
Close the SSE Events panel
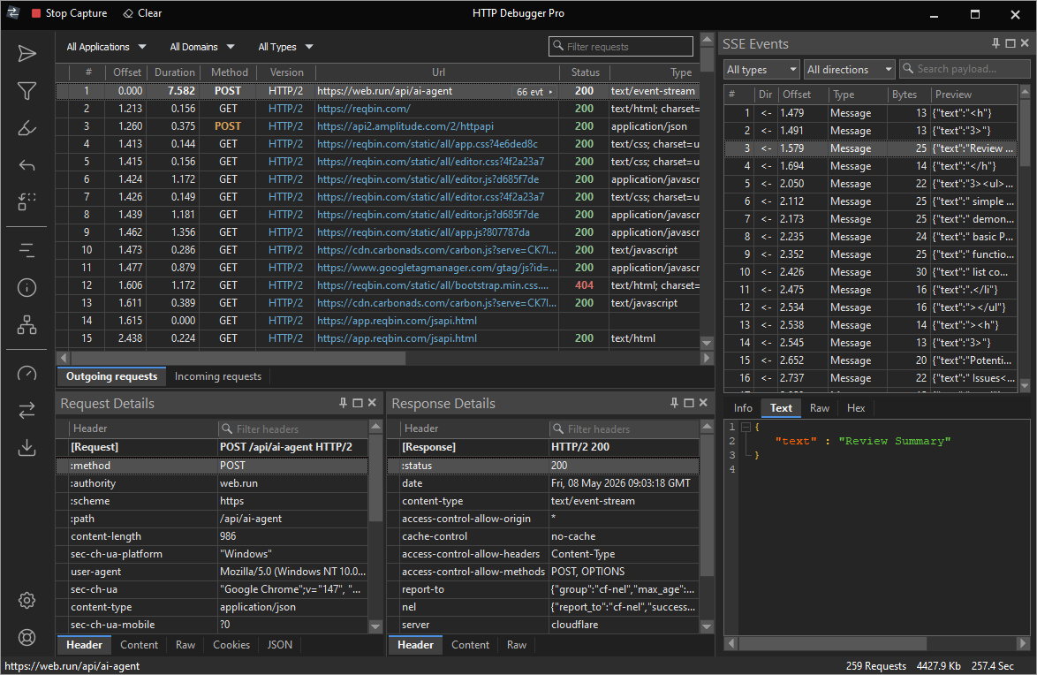(1025, 43)
